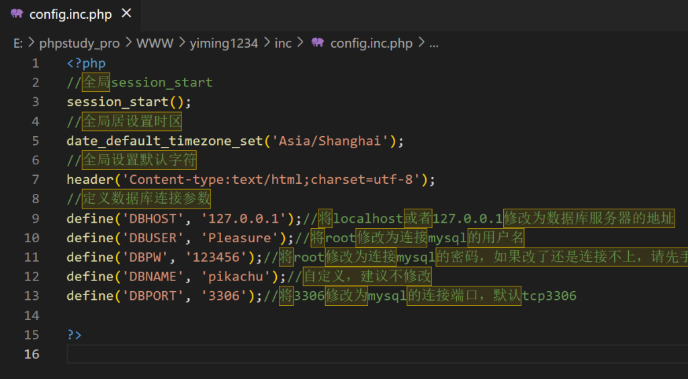Expand the WWW breadcrumb segment

pos(154,43)
